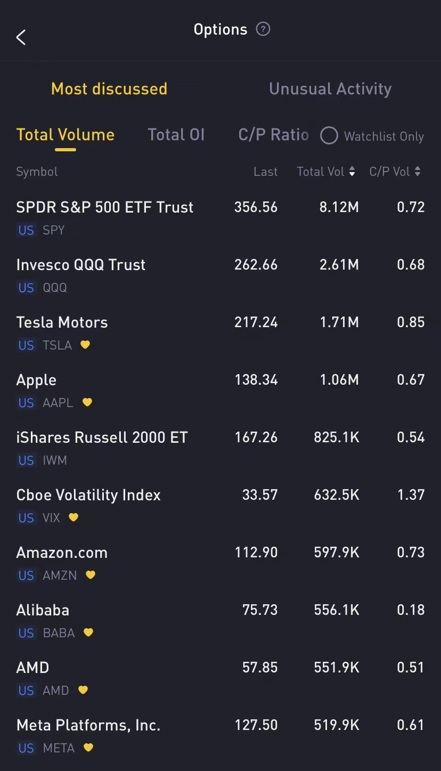Viewport: 441px width, 771px height.
Task: Switch to the Total OI tab
Action: coord(176,135)
